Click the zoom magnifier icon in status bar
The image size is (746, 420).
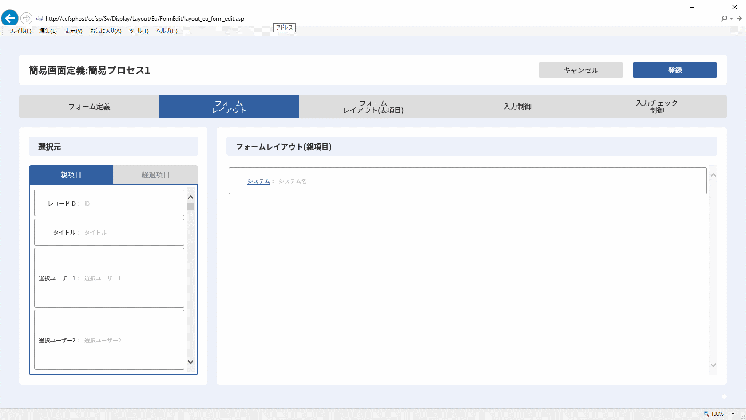click(x=706, y=414)
